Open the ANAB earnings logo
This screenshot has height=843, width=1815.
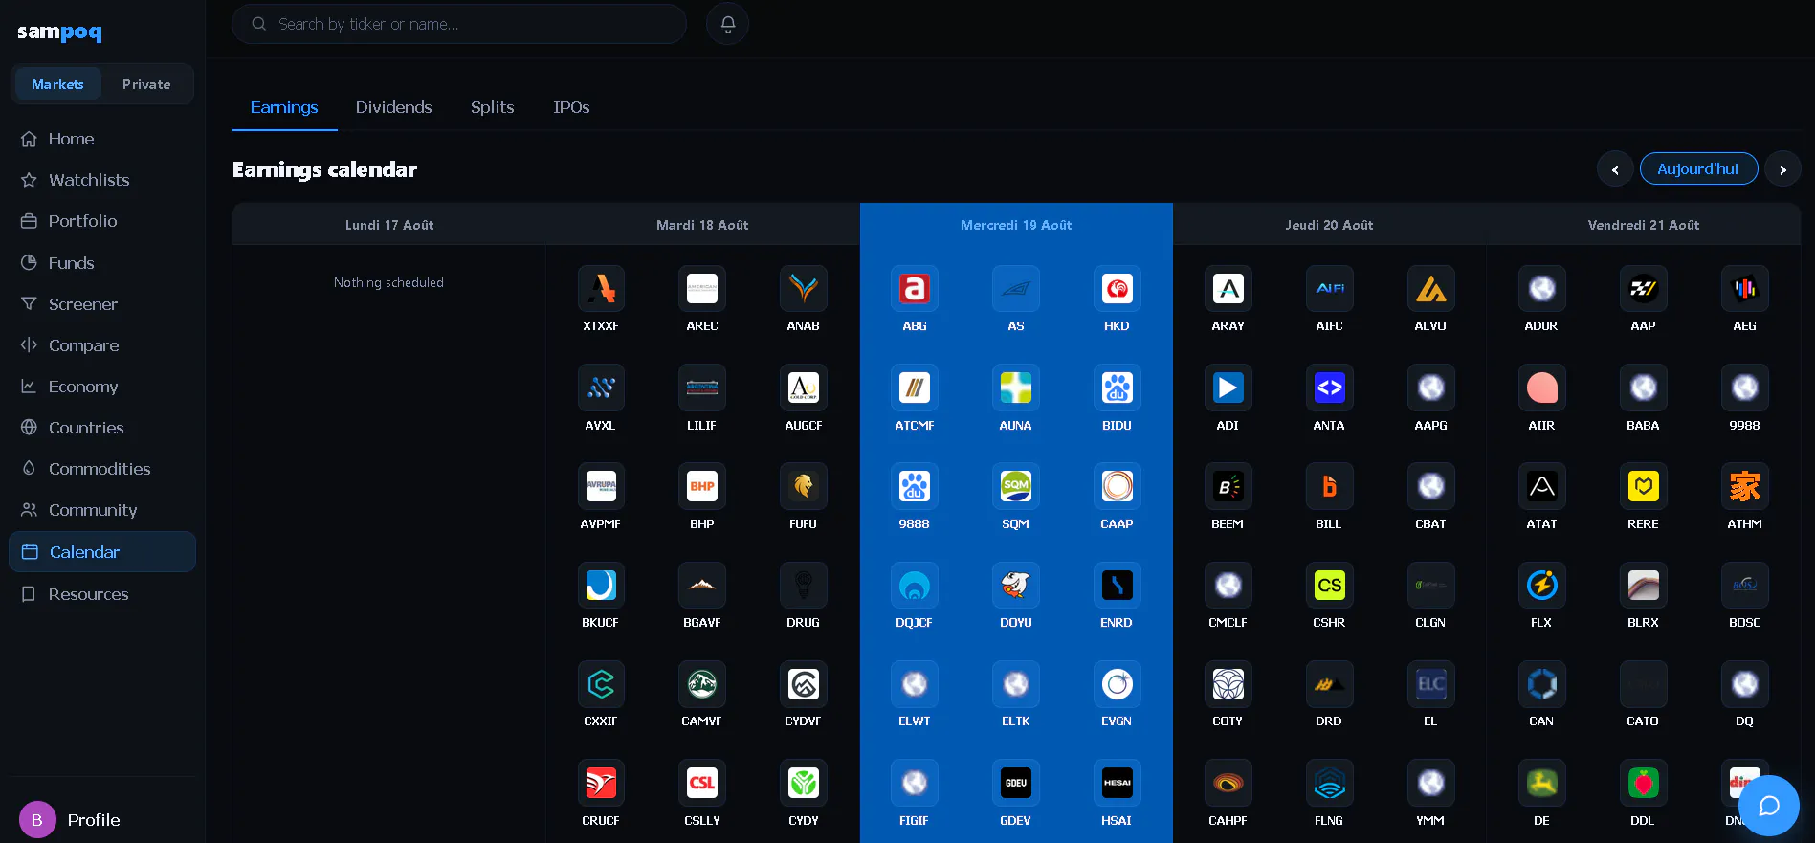click(x=804, y=289)
